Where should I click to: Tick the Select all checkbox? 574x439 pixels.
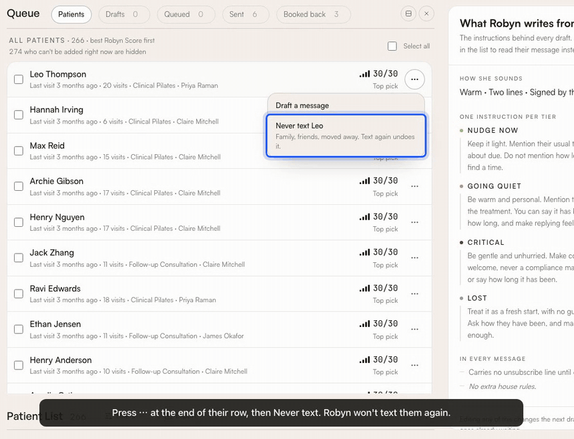[392, 46]
